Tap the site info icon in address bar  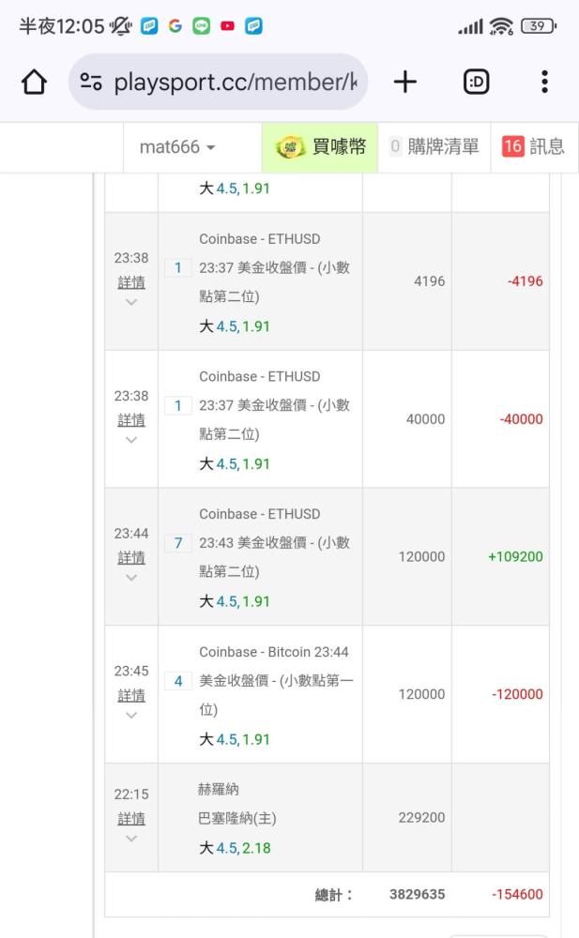tap(91, 83)
